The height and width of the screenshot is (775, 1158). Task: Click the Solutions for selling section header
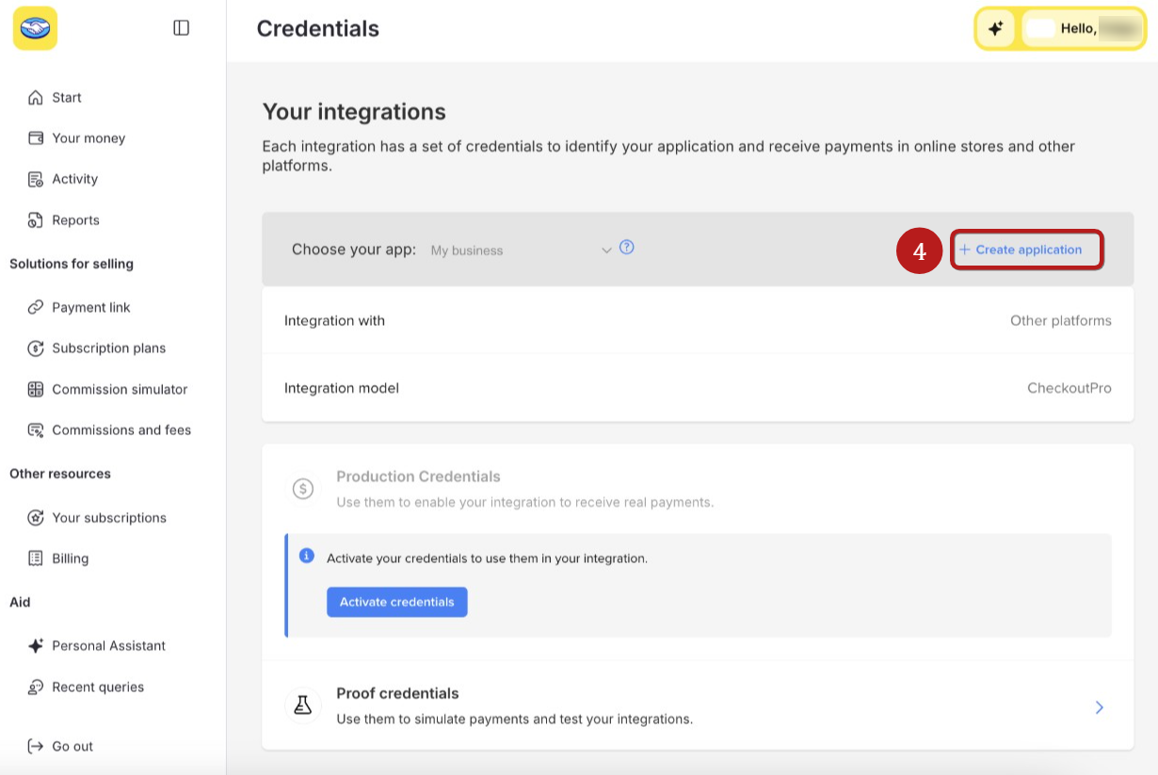[72, 264]
